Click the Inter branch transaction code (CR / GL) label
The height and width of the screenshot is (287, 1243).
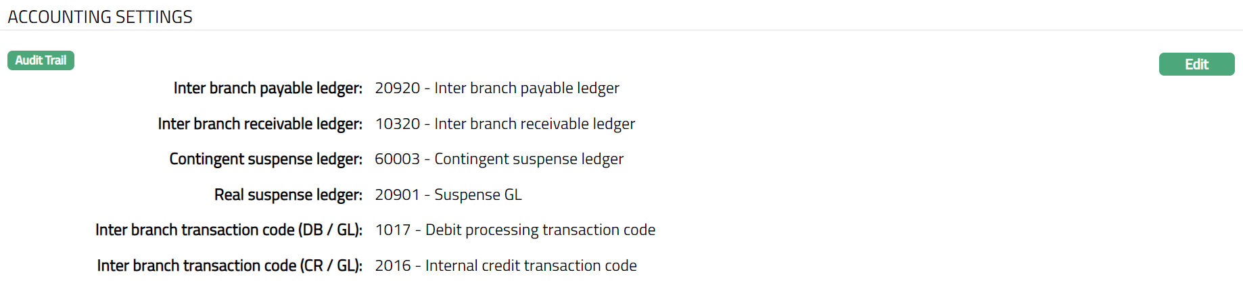pyautogui.click(x=229, y=266)
